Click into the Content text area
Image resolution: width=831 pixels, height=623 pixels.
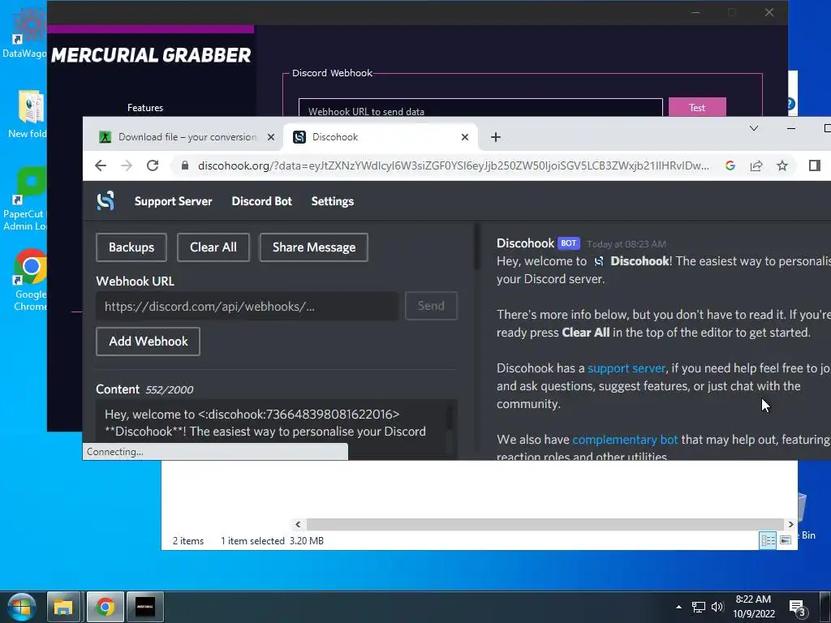[271, 428]
